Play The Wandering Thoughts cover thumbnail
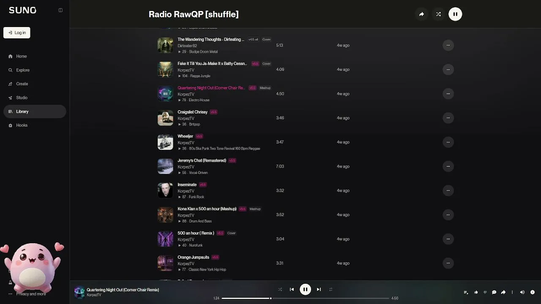This screenshot has height=304, width=541. coord(165,45)
